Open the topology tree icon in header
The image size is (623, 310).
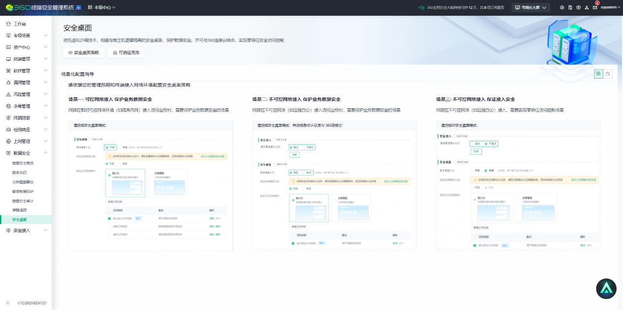pos(587,7)
